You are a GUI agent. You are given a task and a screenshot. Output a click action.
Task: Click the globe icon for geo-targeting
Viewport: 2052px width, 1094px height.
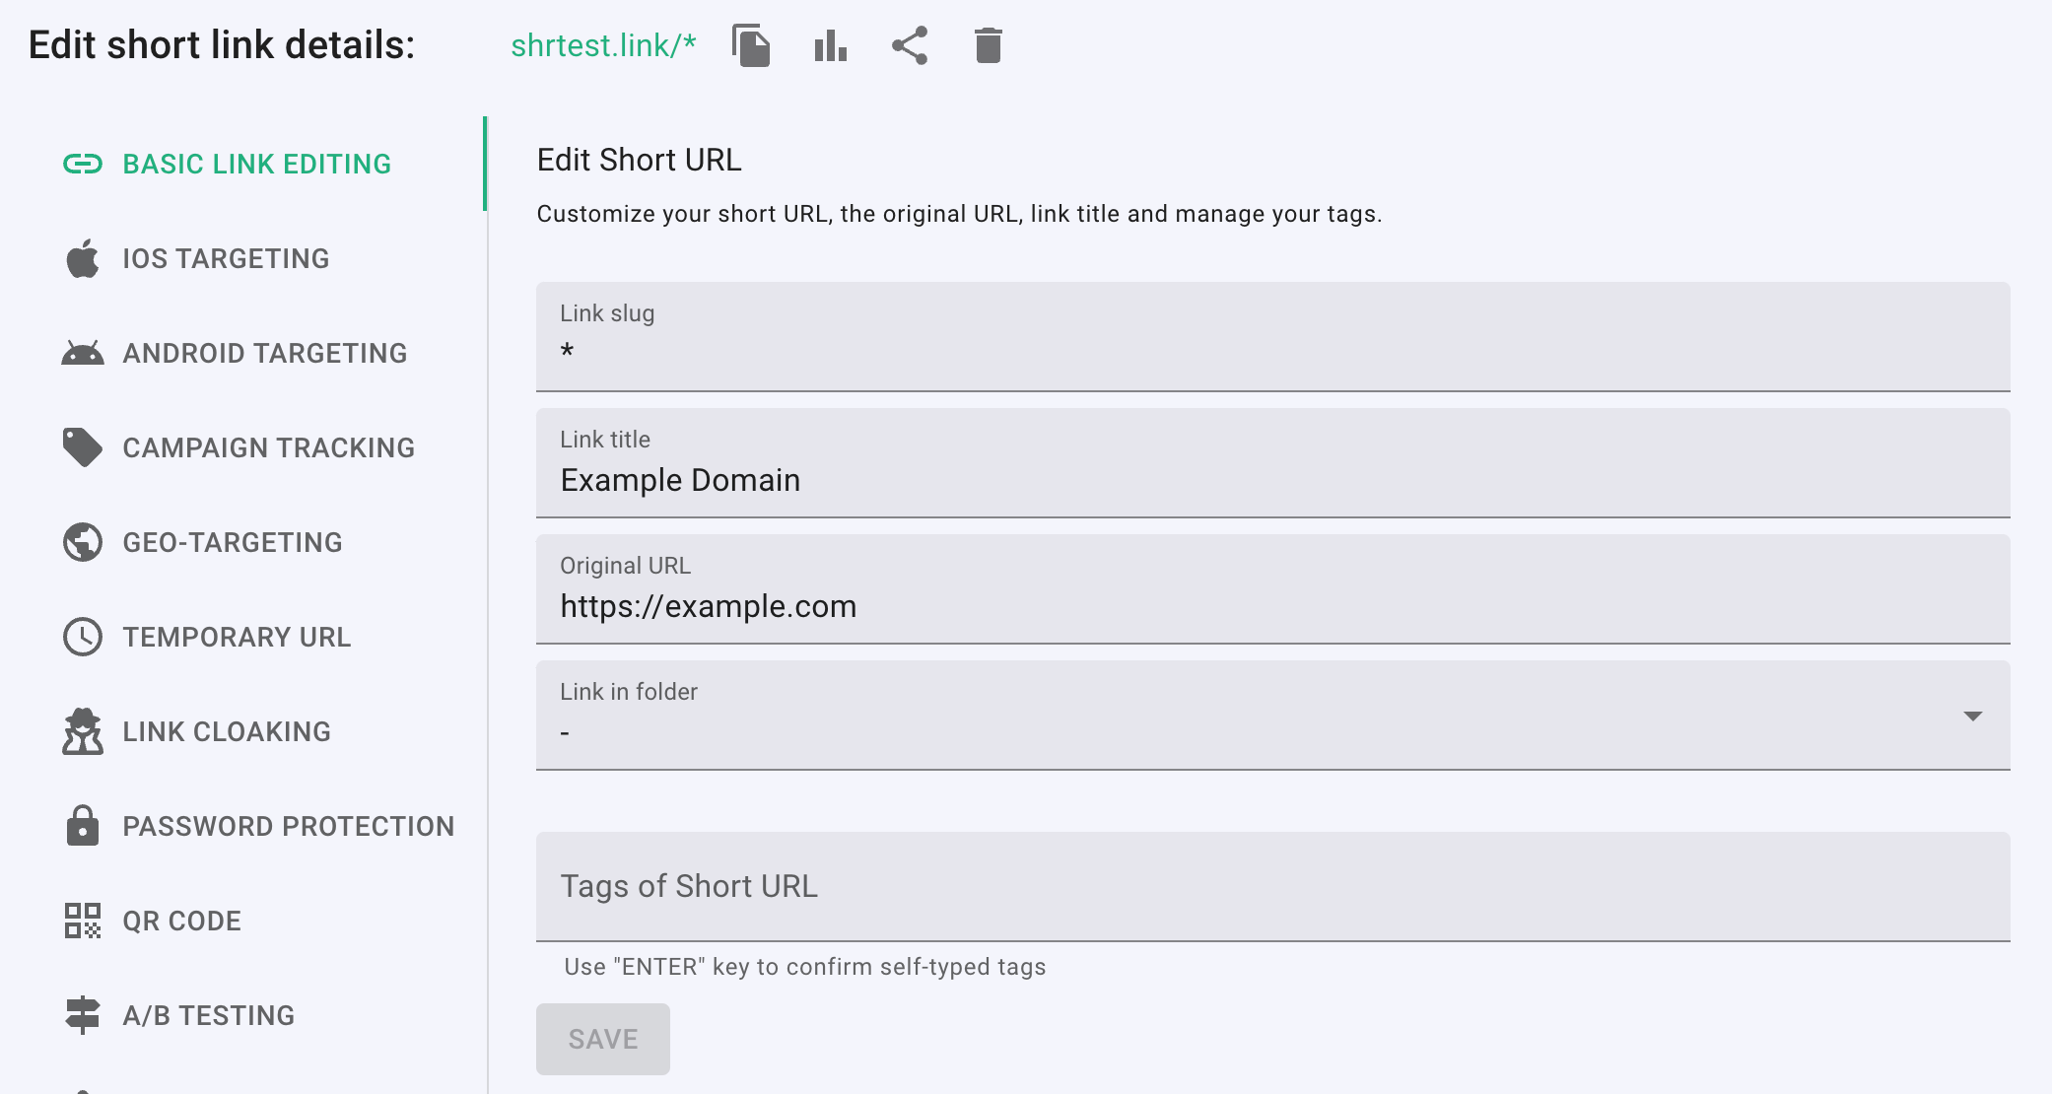coord(83,542)
